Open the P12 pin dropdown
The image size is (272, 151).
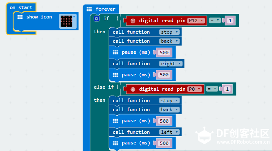click(x=196, y=21)
